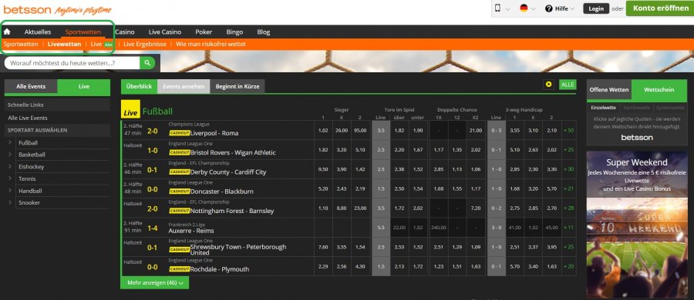Open the Liverpool - Roma match

[214, 133]
